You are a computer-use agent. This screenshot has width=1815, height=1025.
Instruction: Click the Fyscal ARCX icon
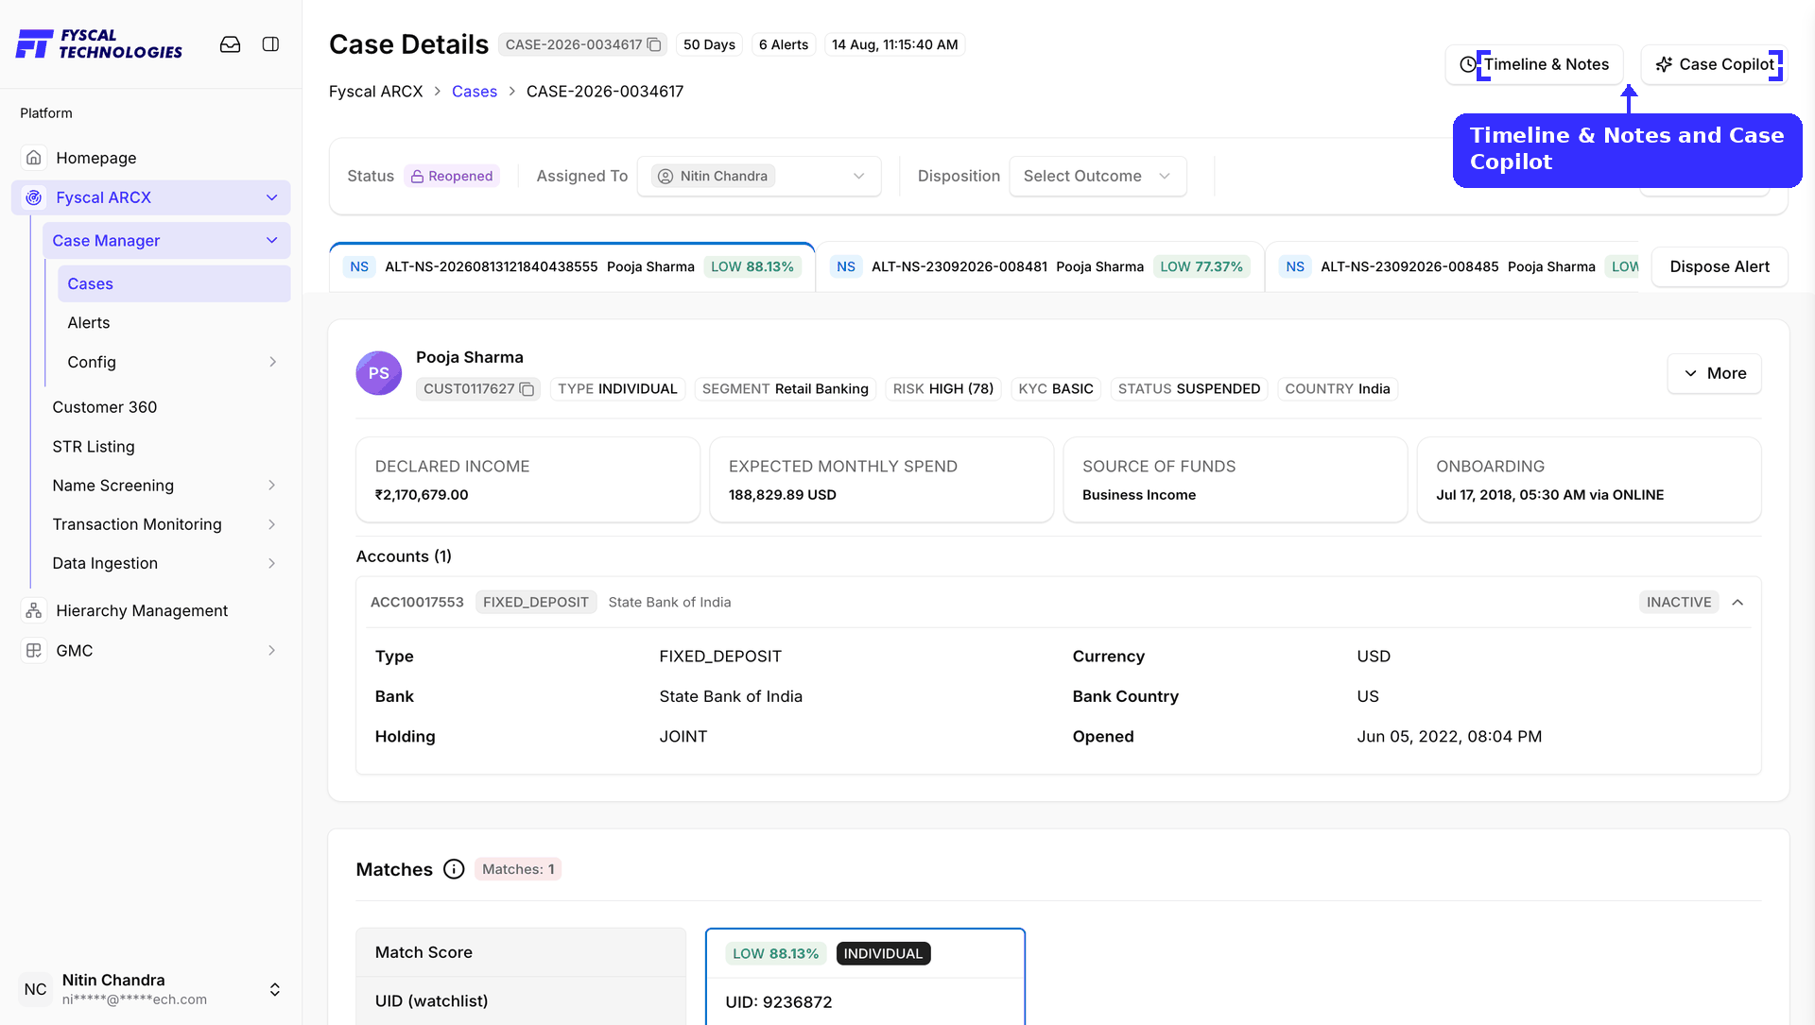(34, 197)
